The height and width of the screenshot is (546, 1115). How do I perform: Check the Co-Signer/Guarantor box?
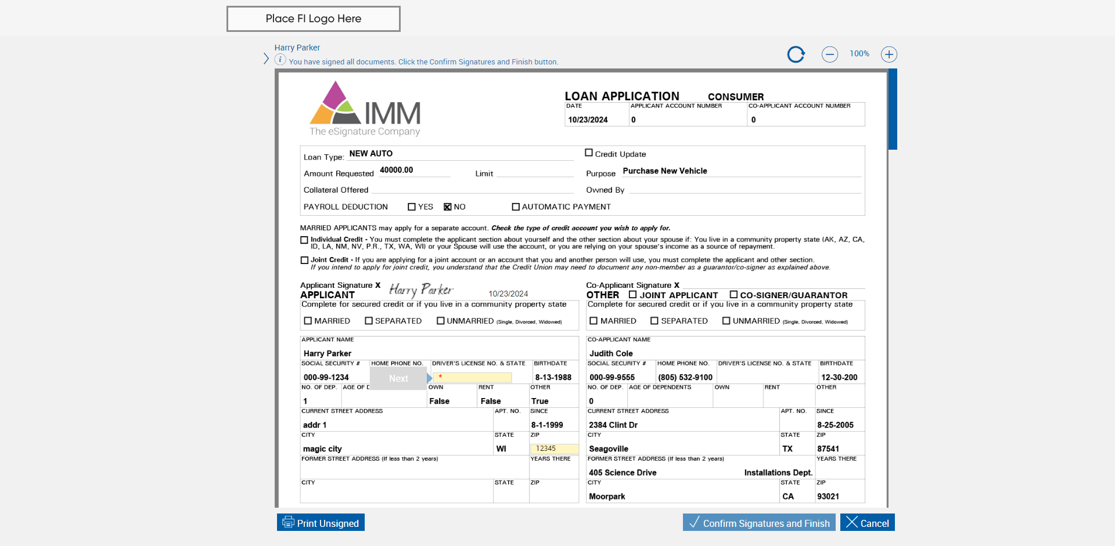(733, 295)
